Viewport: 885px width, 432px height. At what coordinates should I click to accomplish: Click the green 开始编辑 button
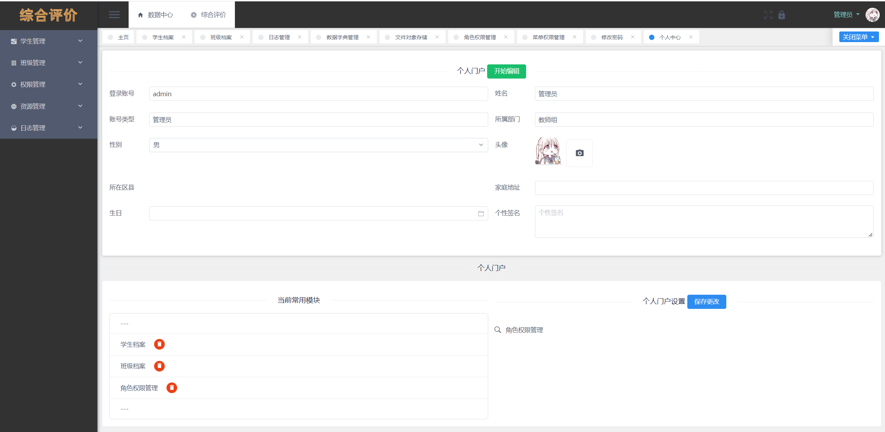pyautogui.click(x=506, y=71)
